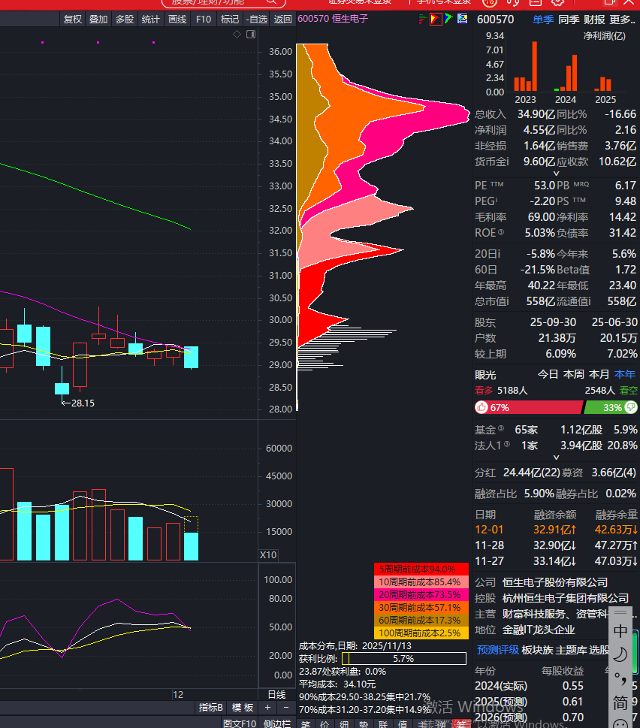Open the 财报 tab
Image resolution: width=640 pixels, height=728 pixels.
click(594, 20)
